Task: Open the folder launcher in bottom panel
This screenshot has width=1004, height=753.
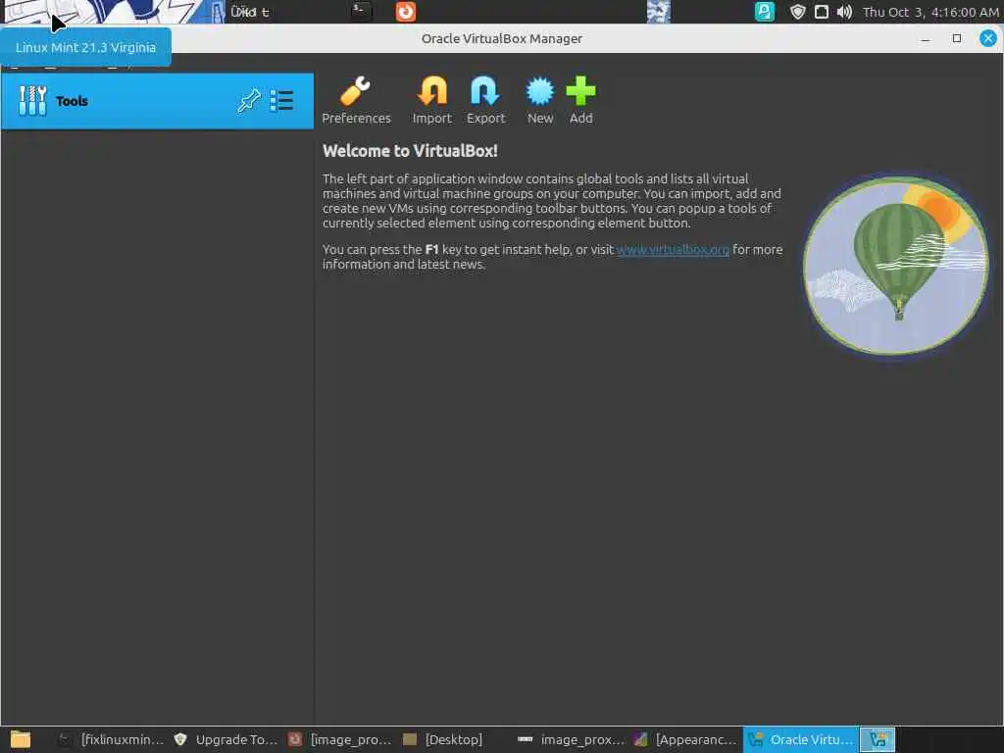Action: coord(21,739)
